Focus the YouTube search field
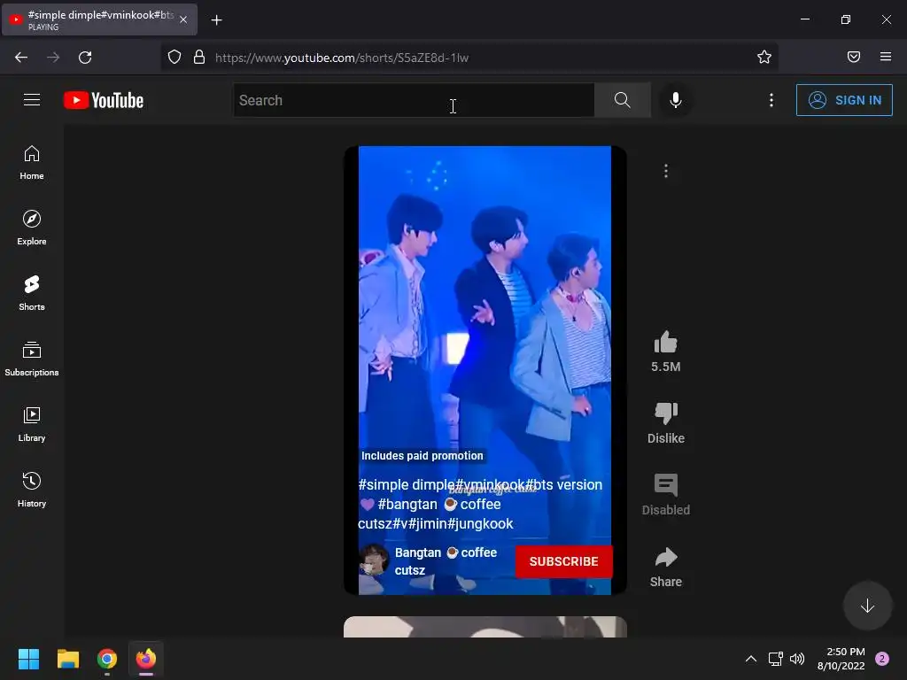 coord(414,100)
